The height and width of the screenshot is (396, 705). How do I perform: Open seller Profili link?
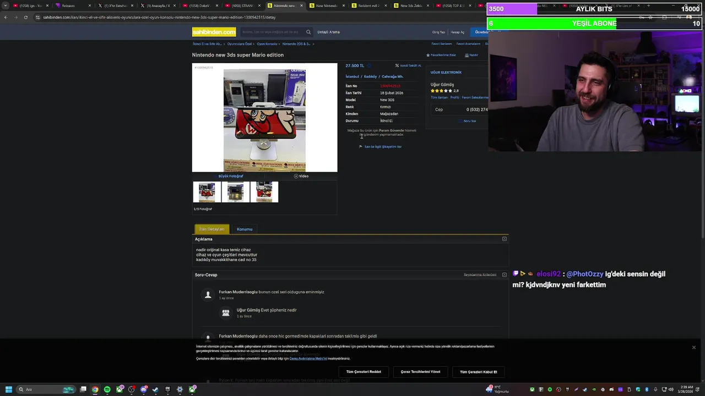[x=454, y=97]
